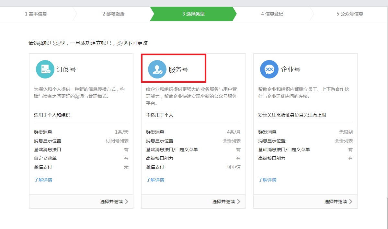The width and height of the screenshot is (388, 229).
Task: Open 了解详情 link under 订阅号
Action: pos(43,180)
